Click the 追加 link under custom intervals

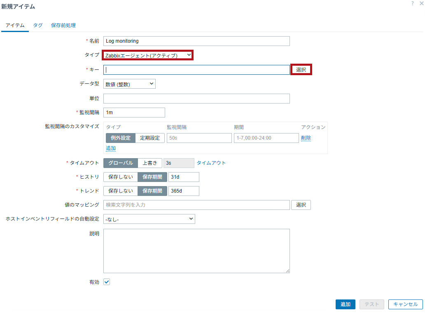pyautogui.click(x=111, y=148)
